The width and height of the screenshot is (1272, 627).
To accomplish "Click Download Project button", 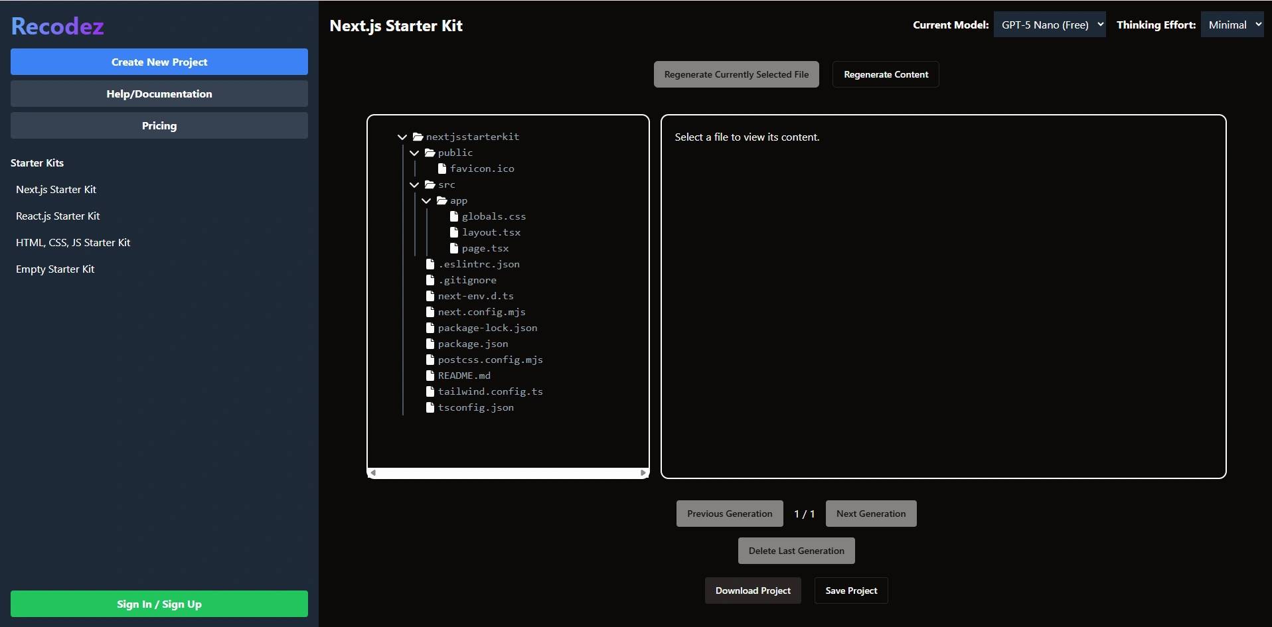I will coord(753,591).
